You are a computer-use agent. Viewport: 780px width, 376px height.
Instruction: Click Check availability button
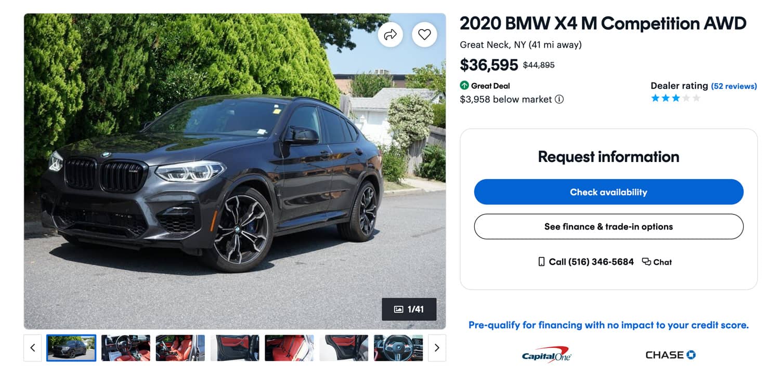click(608, 192)
